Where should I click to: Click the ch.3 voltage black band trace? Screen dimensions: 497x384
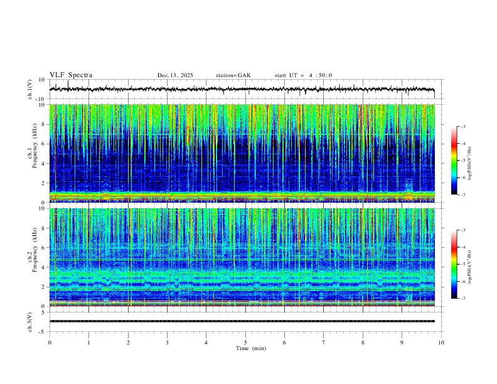point(242,321)
